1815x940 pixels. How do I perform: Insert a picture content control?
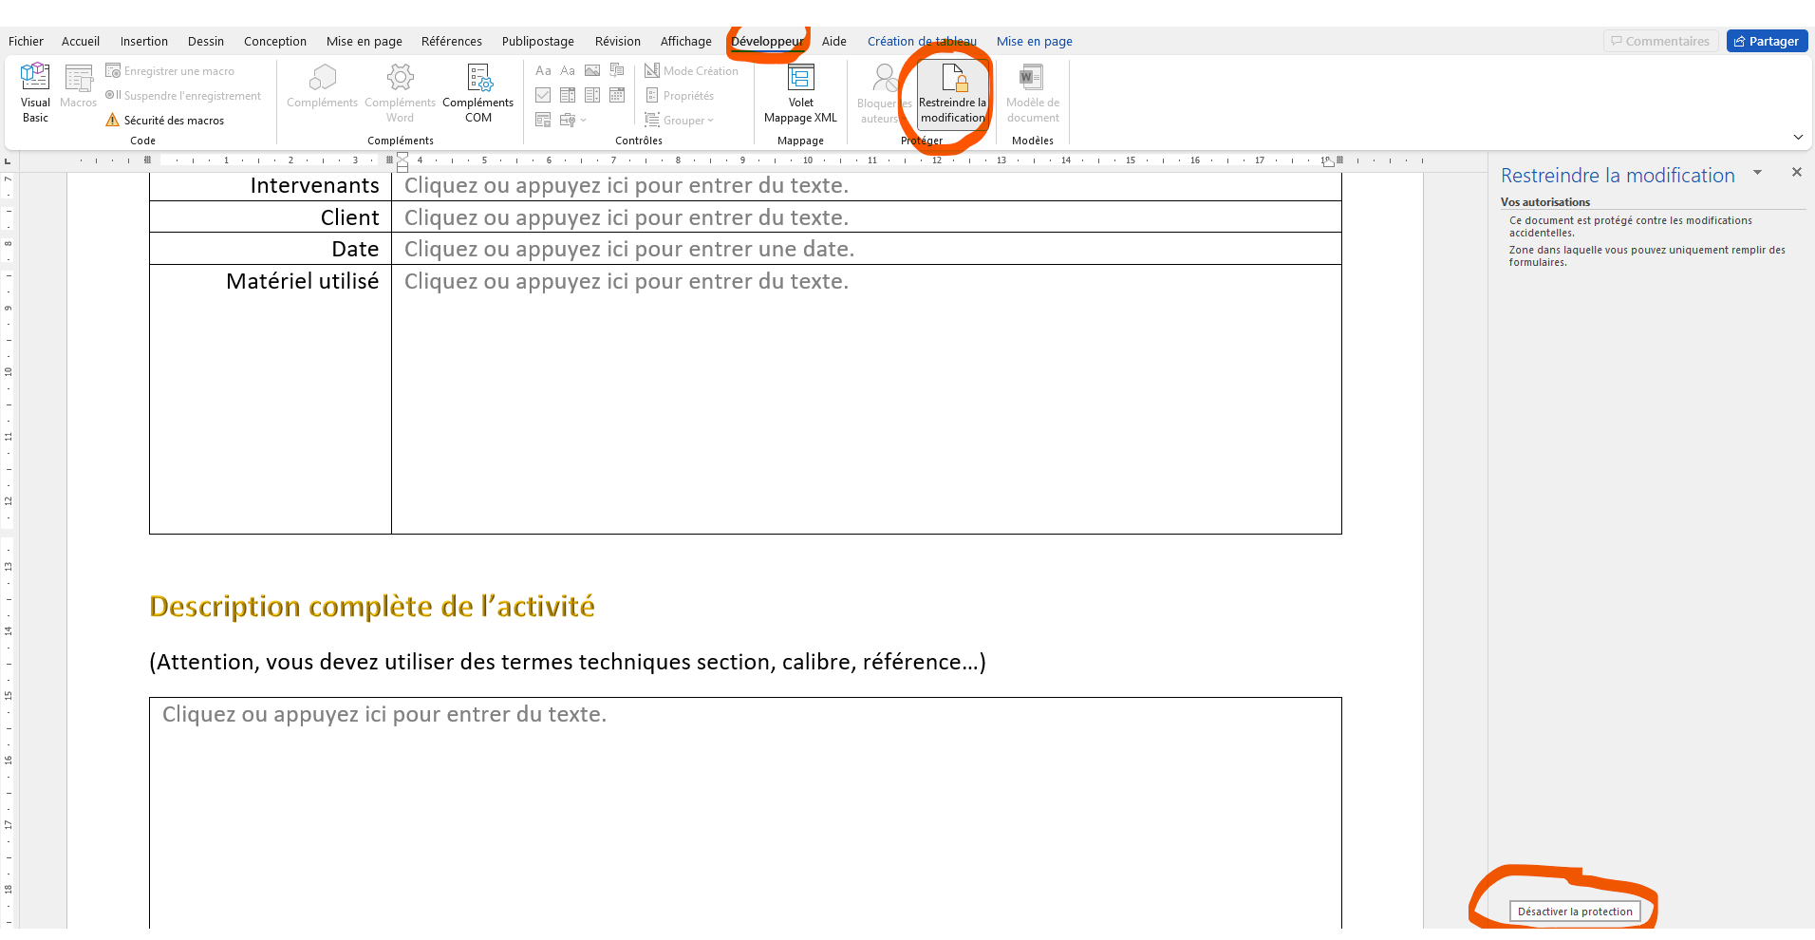pos(592,70)
